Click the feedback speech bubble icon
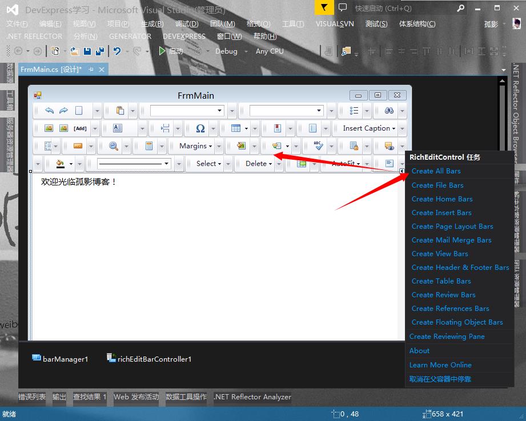The image size is (526, 421). point(343,7)
